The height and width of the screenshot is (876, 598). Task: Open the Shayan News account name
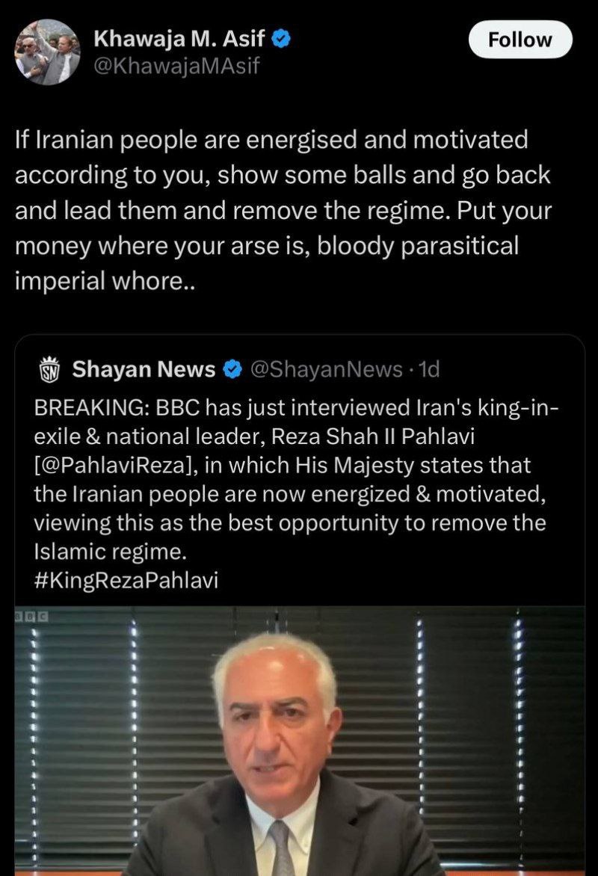[x=144, y=368]
